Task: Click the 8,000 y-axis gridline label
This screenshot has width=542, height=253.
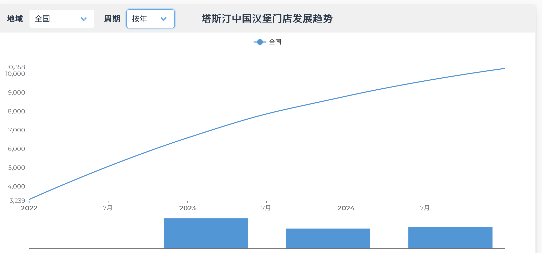Action: (16, 111)
